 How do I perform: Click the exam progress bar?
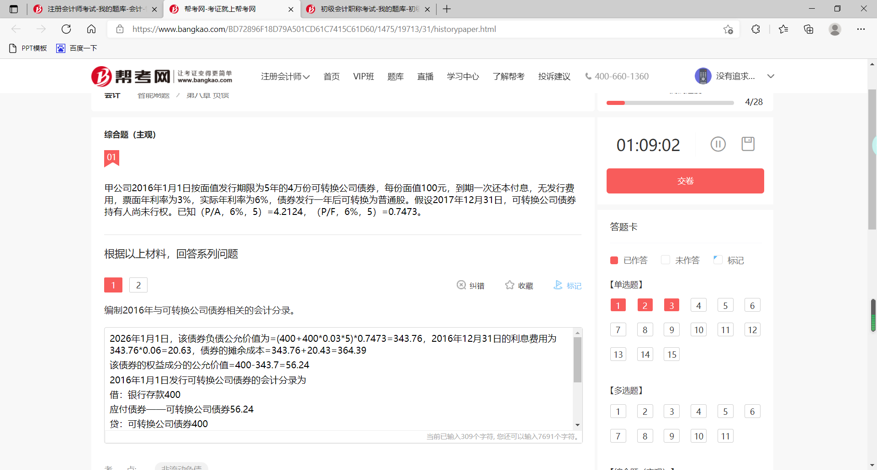click(670, 103)
